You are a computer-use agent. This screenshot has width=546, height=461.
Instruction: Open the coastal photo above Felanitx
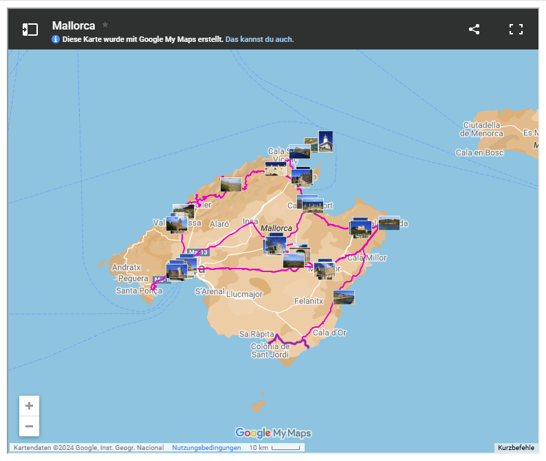click(x=344, y=297)
